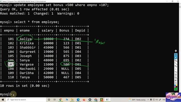The width and height of the screenshot is (181, 102).
Task: Click the highlighted empno '107'
Action: 11,64
